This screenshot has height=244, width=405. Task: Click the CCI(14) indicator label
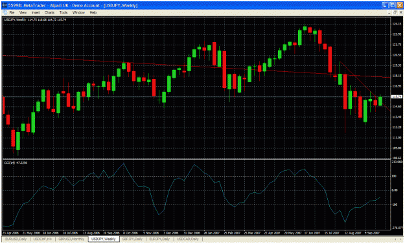(16, 162)
